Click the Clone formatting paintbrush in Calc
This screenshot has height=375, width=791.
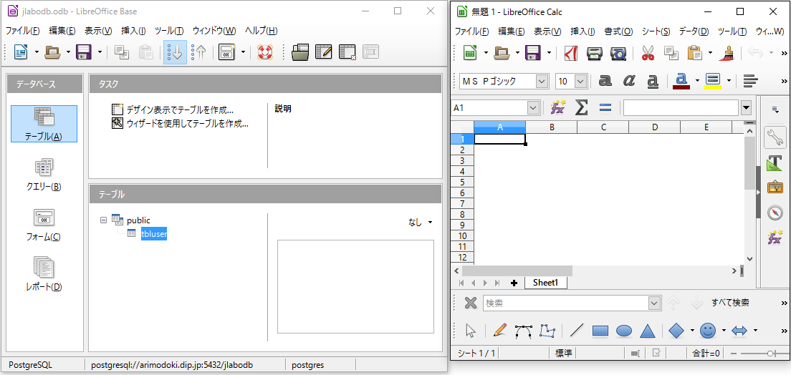pyautogui.click(x=727, y=53)
